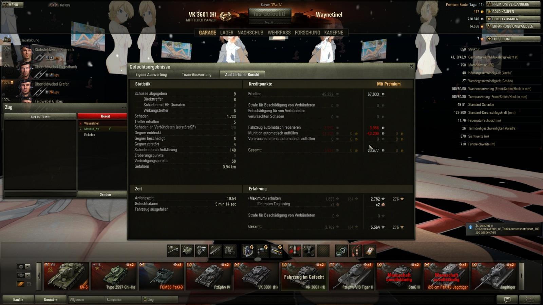
Task: Focus the platoon chat input field
Action: (40, 195)
